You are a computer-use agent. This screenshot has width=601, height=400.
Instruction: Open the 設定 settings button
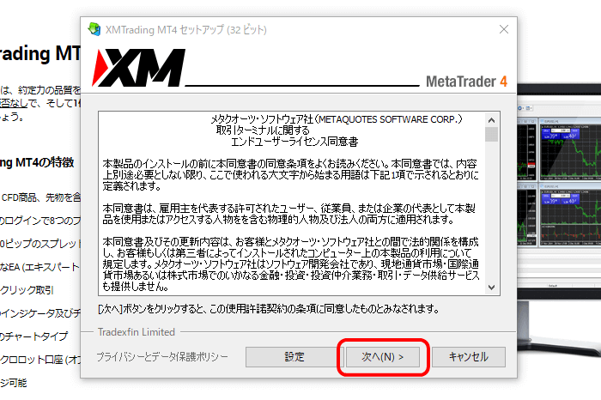(294, 357)
